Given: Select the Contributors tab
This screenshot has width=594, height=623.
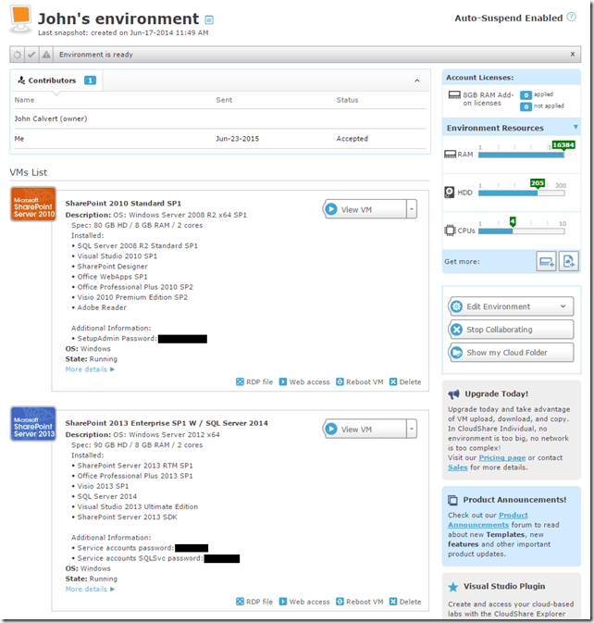Looking at the screenshot, I should tap(52, 81).
